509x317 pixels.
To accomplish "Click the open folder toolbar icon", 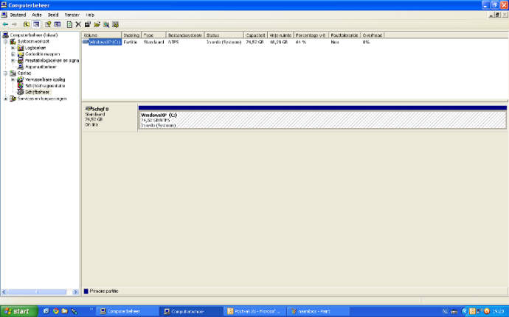I will point(97,24).
